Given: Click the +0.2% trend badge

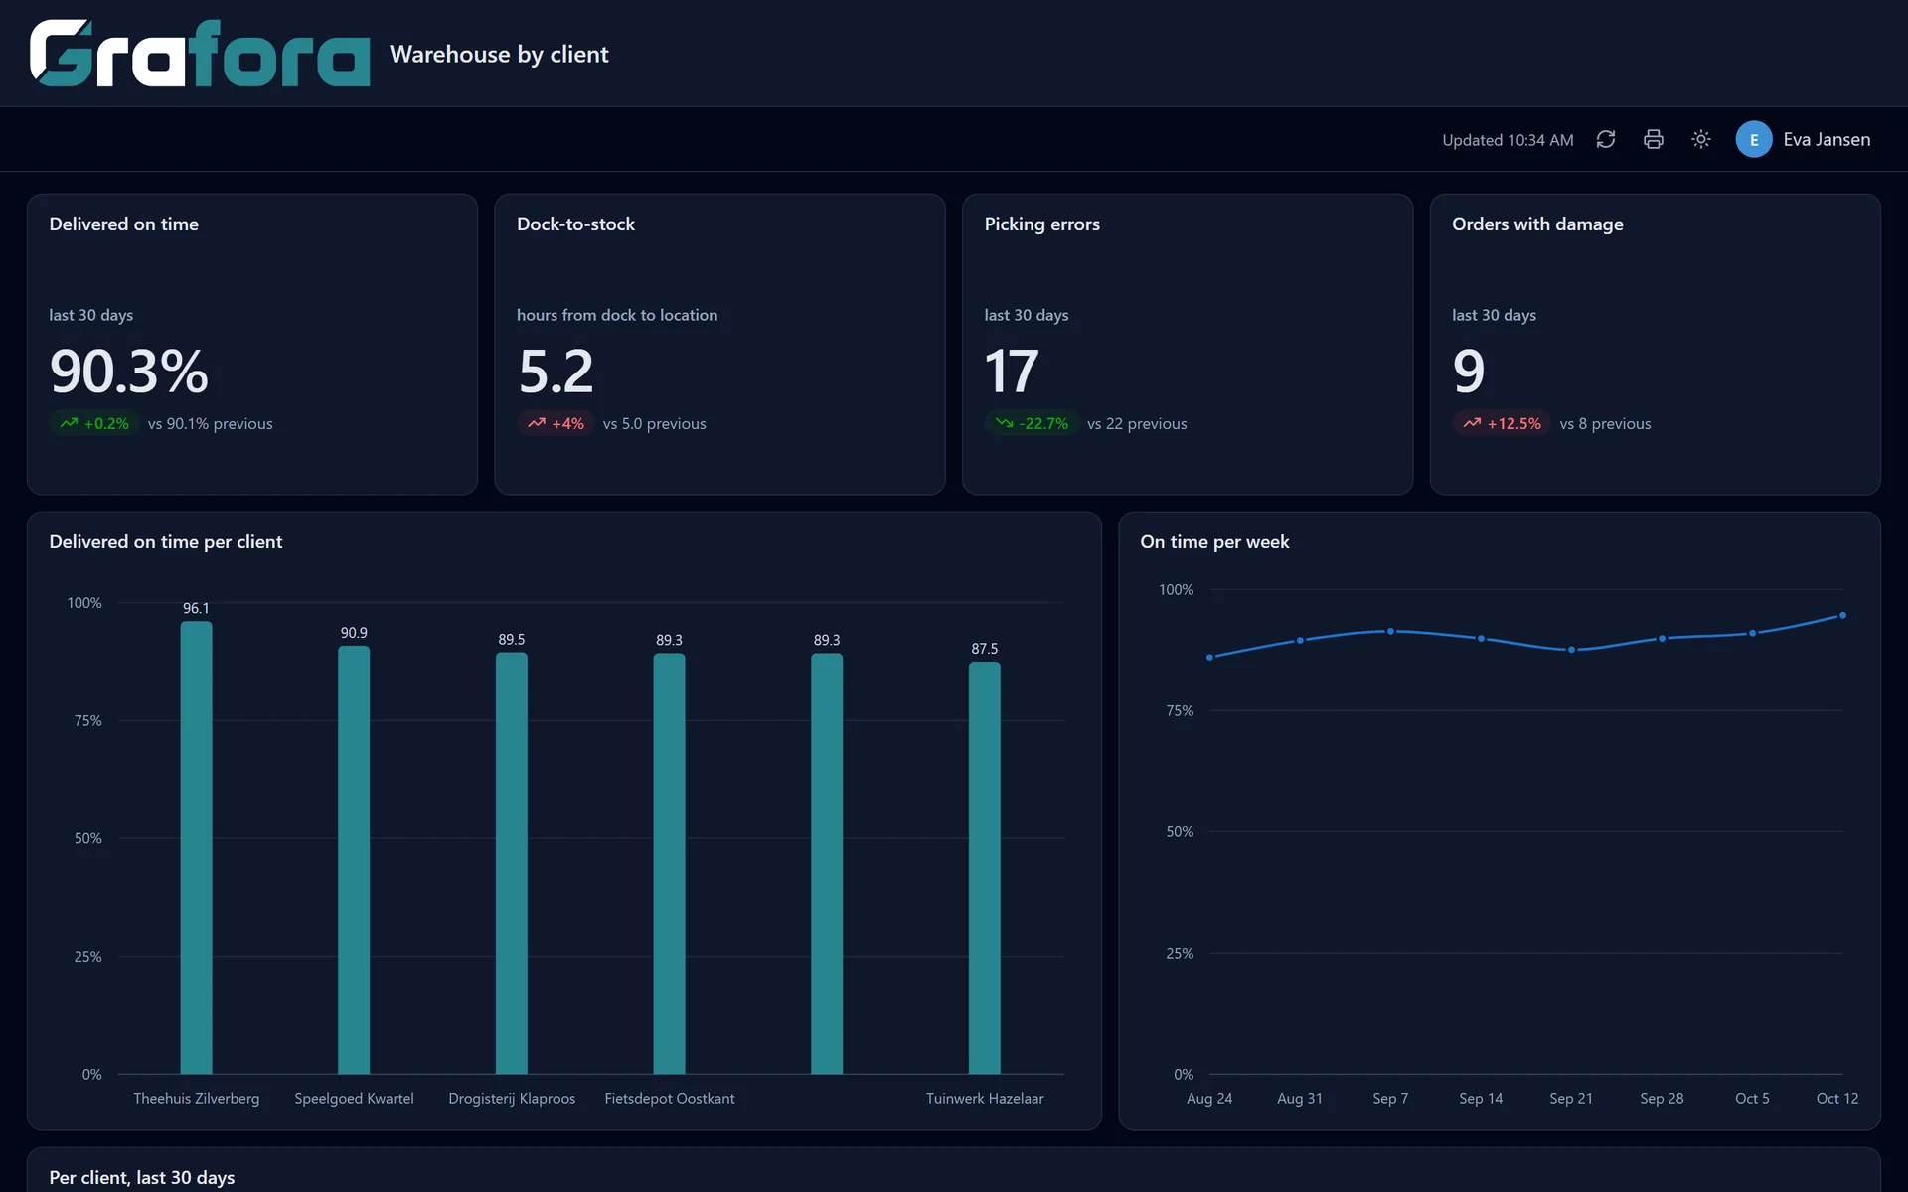Looking at the screenshot, I should (x=94, y=423).
